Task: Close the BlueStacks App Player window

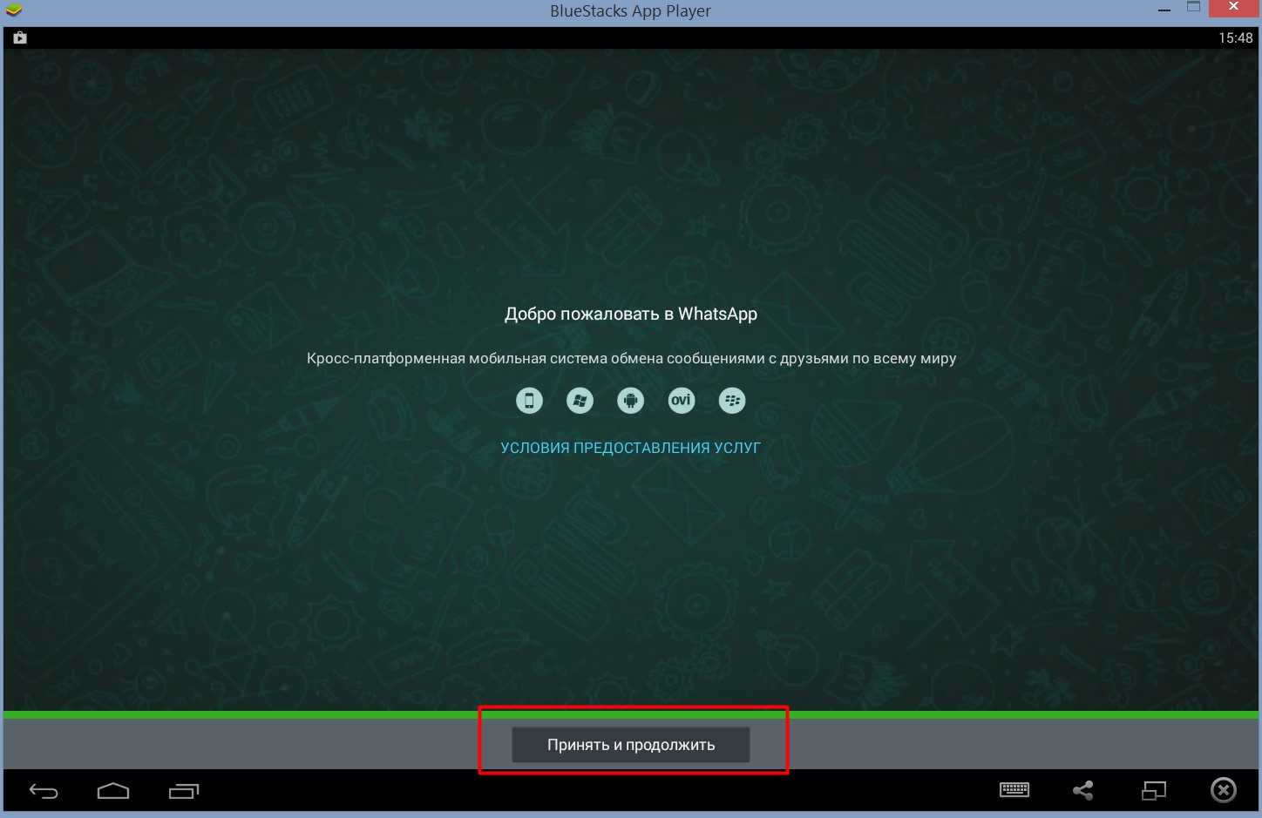Action: pyautogui.click(x=1234, y=7)
